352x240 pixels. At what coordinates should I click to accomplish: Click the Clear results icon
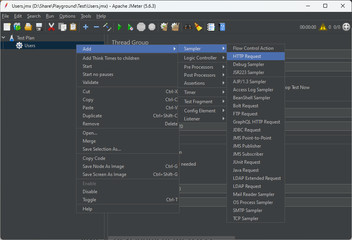[x=164, y=27]
